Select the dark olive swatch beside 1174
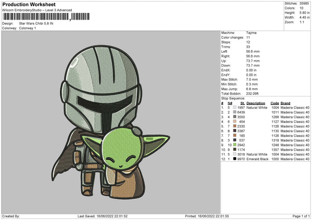312x220 pixels. 235,149
